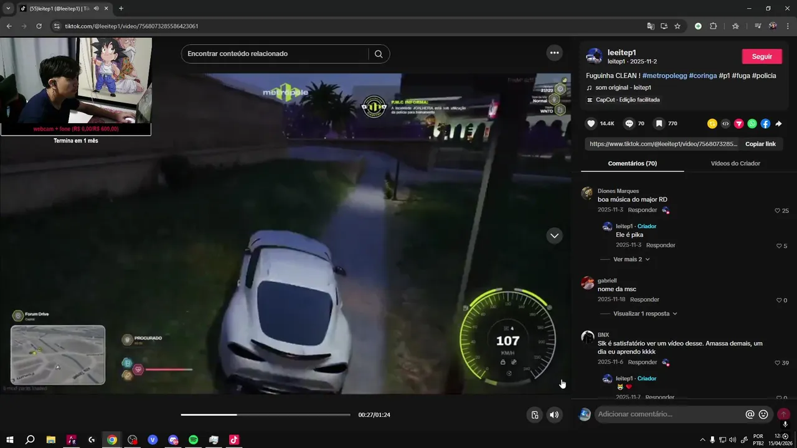The height and width of the screenshot is (448, 797).
Task: Open embed code icon in share row
Action: pos(725,124)
